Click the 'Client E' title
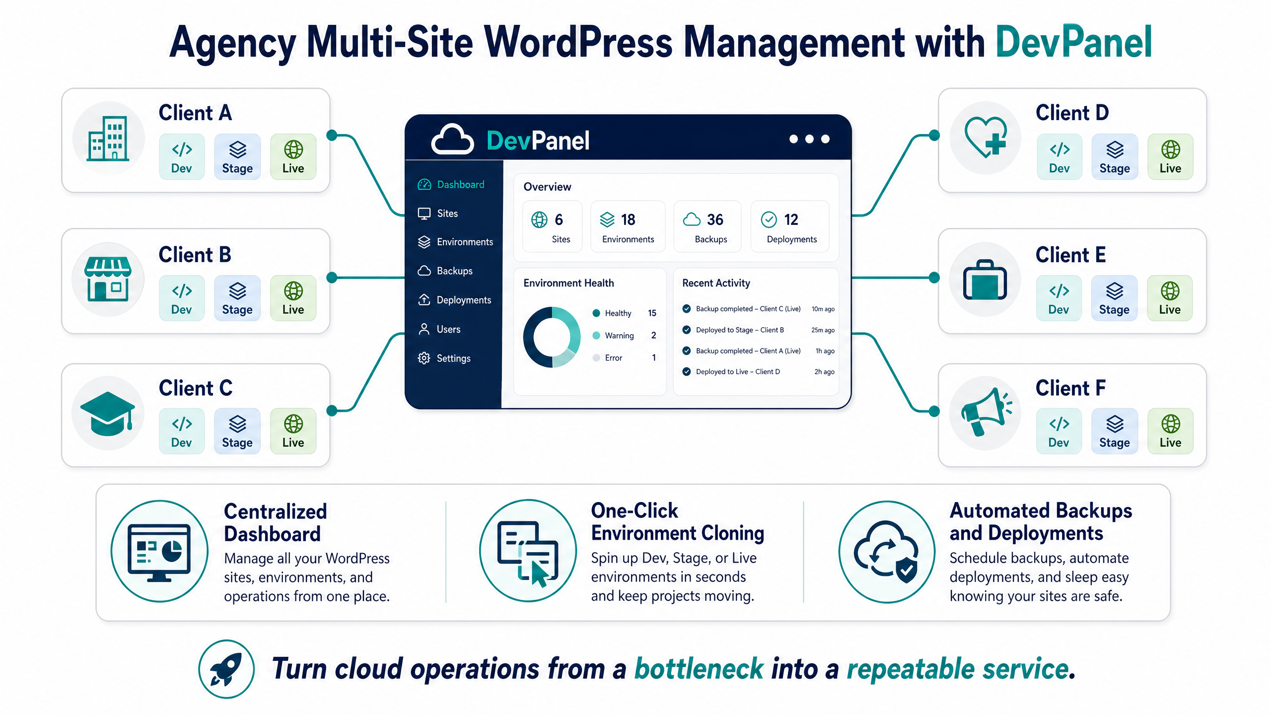 1070,255
